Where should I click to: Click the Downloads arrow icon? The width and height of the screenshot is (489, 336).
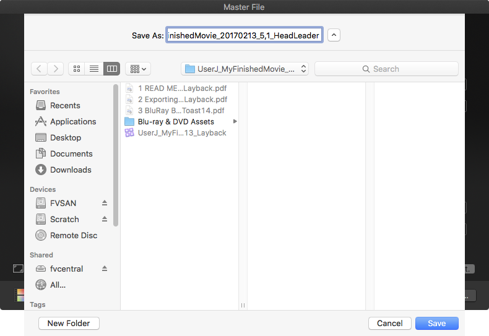point(40,170)
